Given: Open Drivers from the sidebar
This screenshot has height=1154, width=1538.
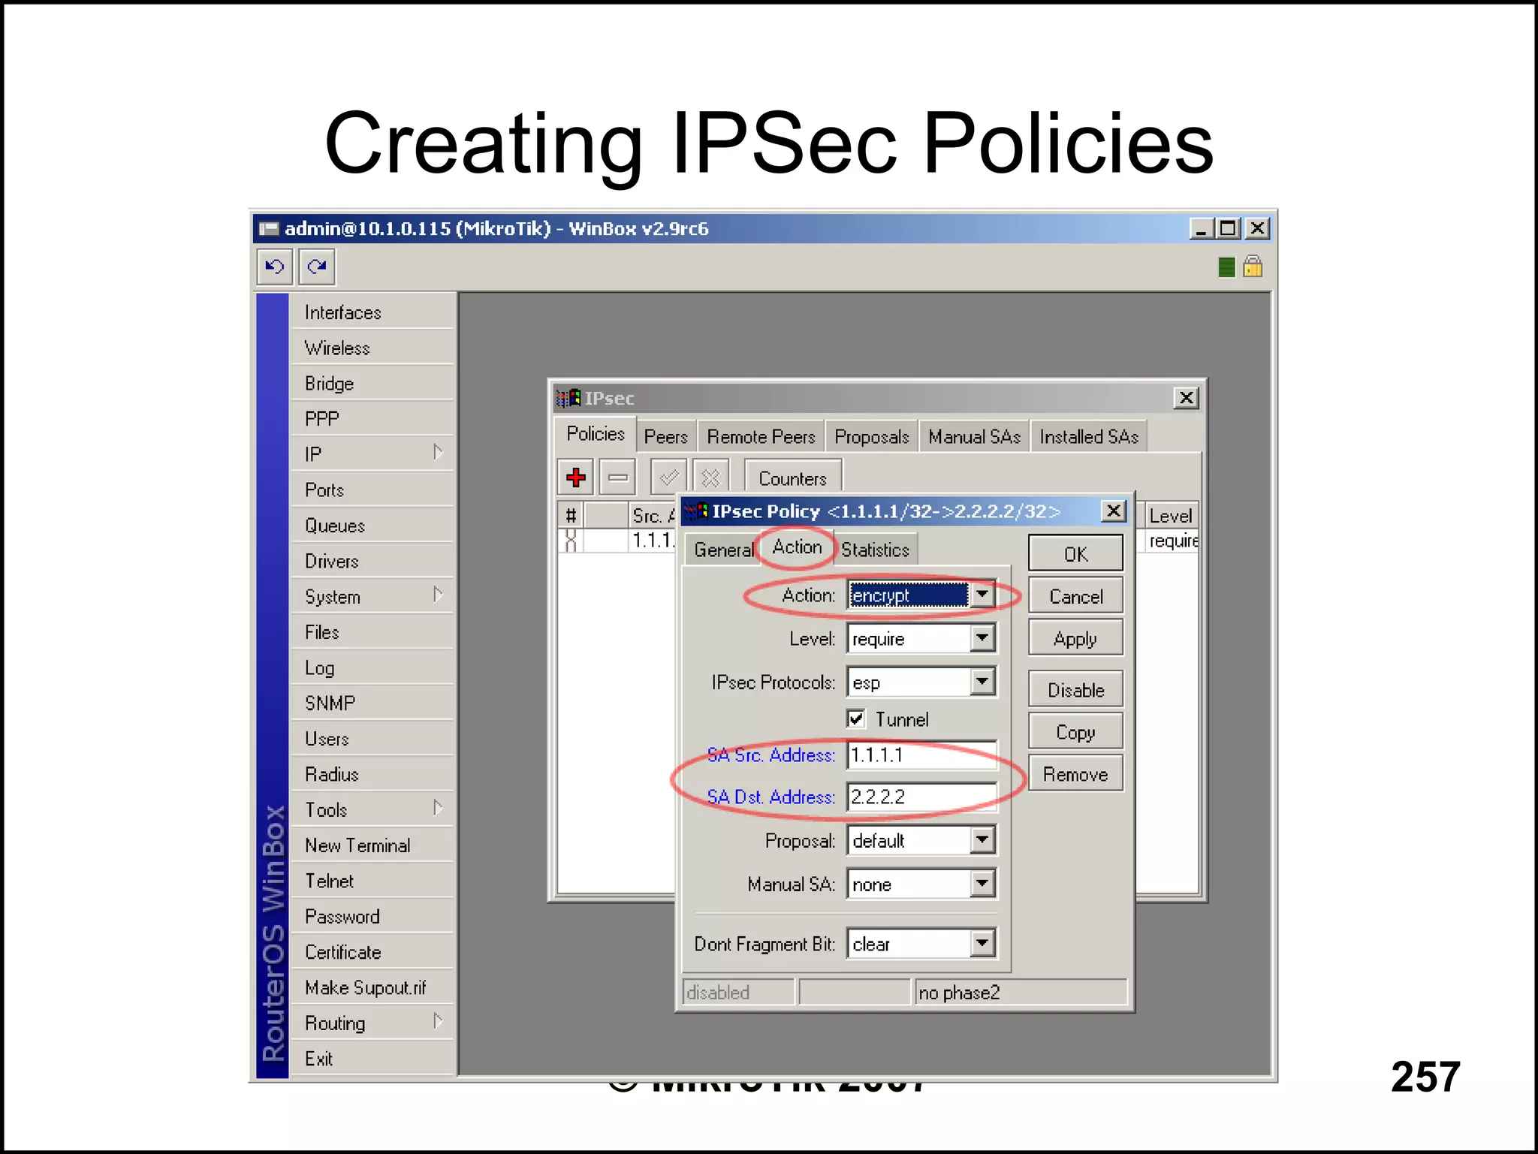Looking at the screenshot, I should coord(372,561).
